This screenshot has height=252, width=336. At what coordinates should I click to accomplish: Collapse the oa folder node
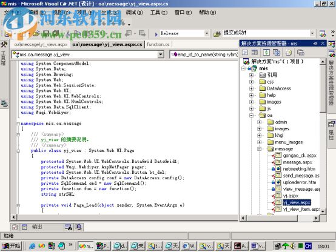pos(251,116)
